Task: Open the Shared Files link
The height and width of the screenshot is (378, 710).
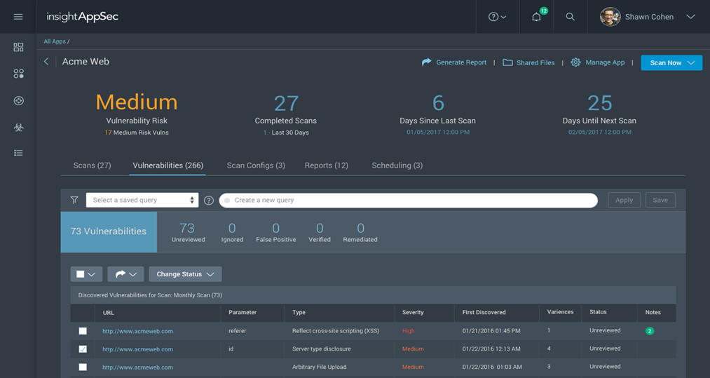Action: (535, 63)
